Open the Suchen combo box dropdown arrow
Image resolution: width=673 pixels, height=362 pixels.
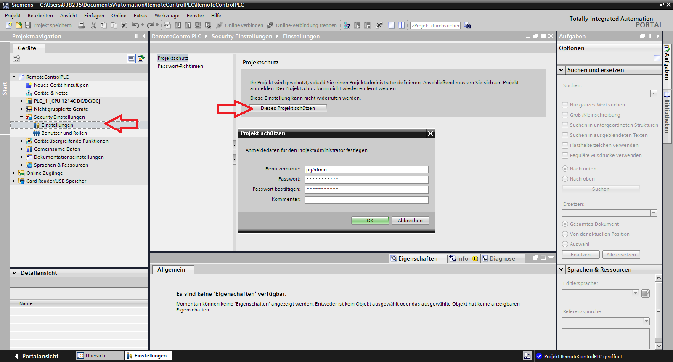click(654, 93)
